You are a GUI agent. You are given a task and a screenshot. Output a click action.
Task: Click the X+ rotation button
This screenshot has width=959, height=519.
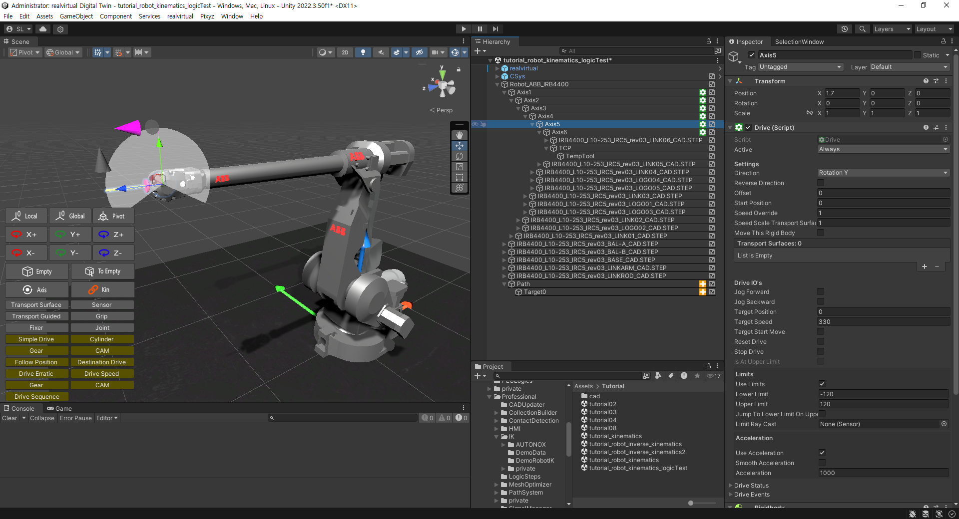tap(26, 235)
